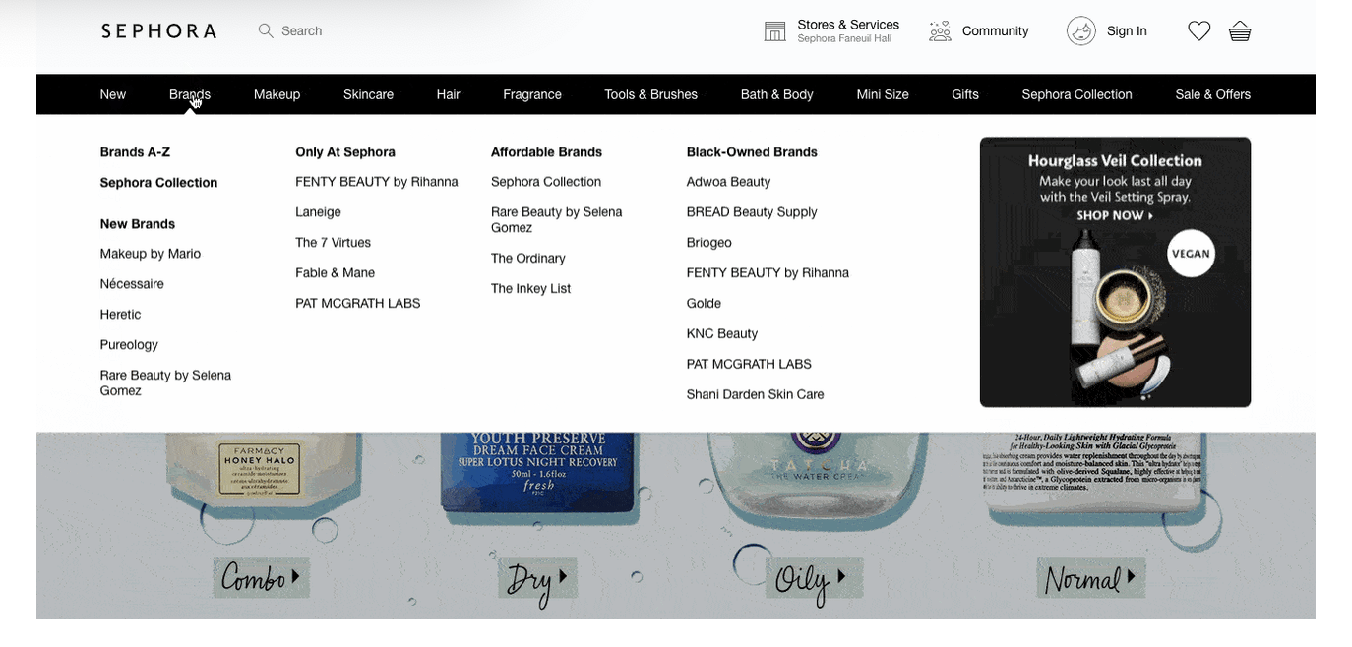Select the Dry skin type button
This screenshot has width=1352, height=647.
(x=537, y=578)
